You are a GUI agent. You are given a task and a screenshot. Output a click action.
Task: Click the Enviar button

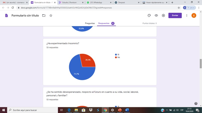coord(175,15)
